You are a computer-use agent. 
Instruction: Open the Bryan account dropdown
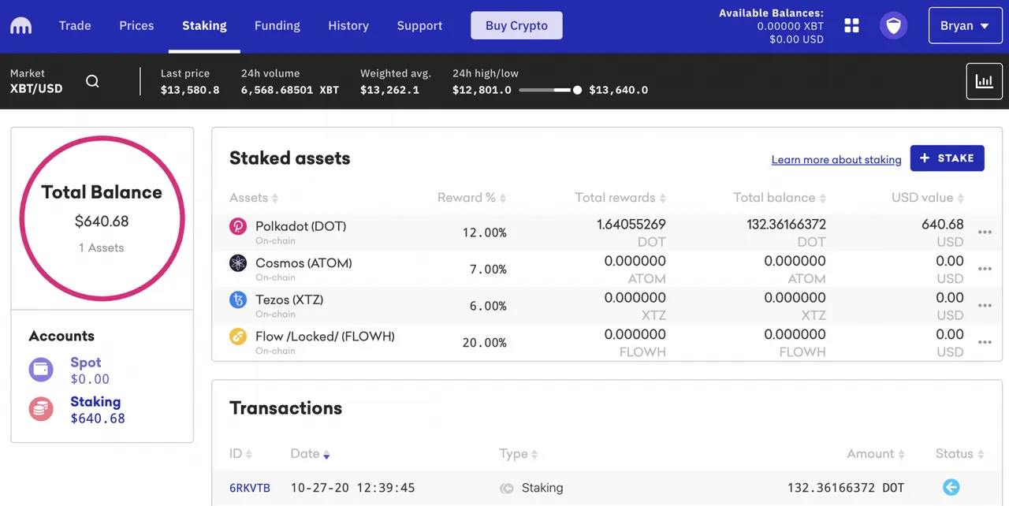coord(965,26)
